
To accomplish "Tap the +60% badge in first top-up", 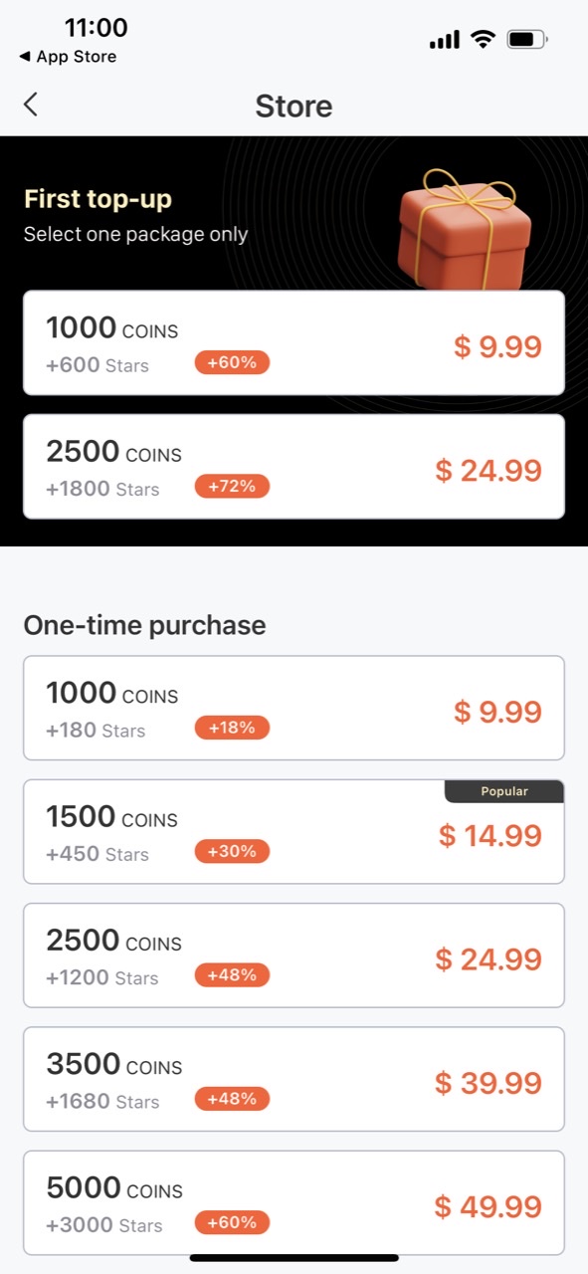I will [x=232, y=362].
